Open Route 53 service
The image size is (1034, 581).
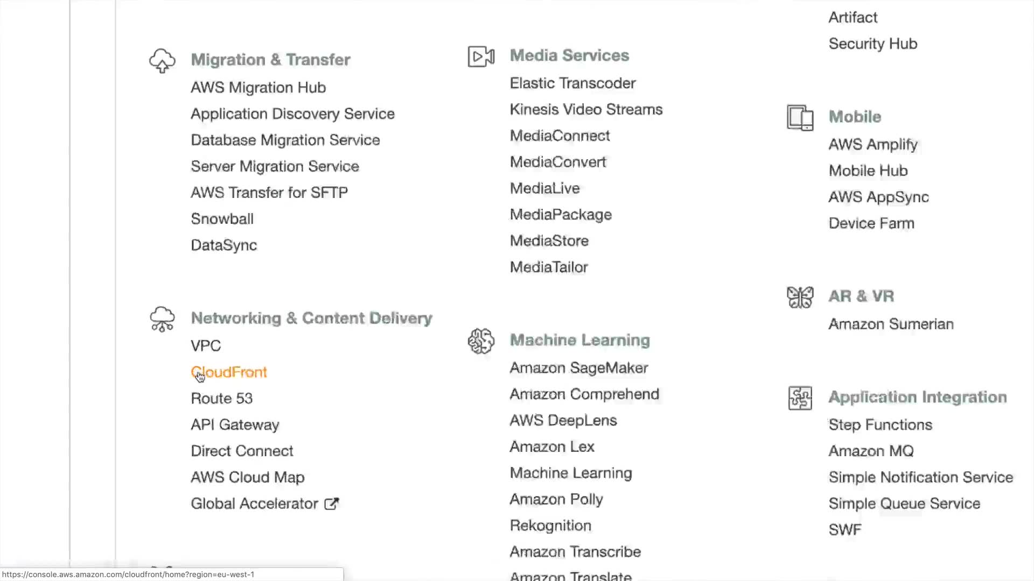click(x=222, y=399)
